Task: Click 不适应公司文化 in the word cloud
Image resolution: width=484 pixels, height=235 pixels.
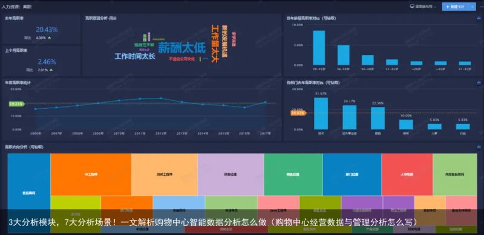Action: [182, 59]
